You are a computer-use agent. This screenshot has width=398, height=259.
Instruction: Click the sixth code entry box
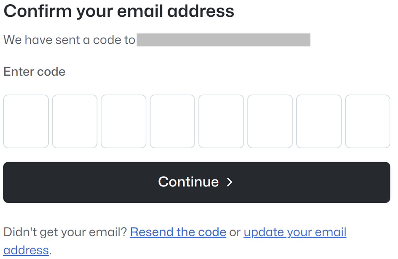tap(270, 121)
